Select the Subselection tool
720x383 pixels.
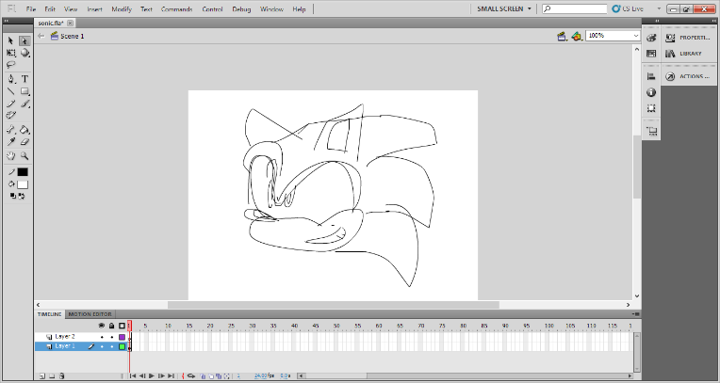(x=25, y=40)
